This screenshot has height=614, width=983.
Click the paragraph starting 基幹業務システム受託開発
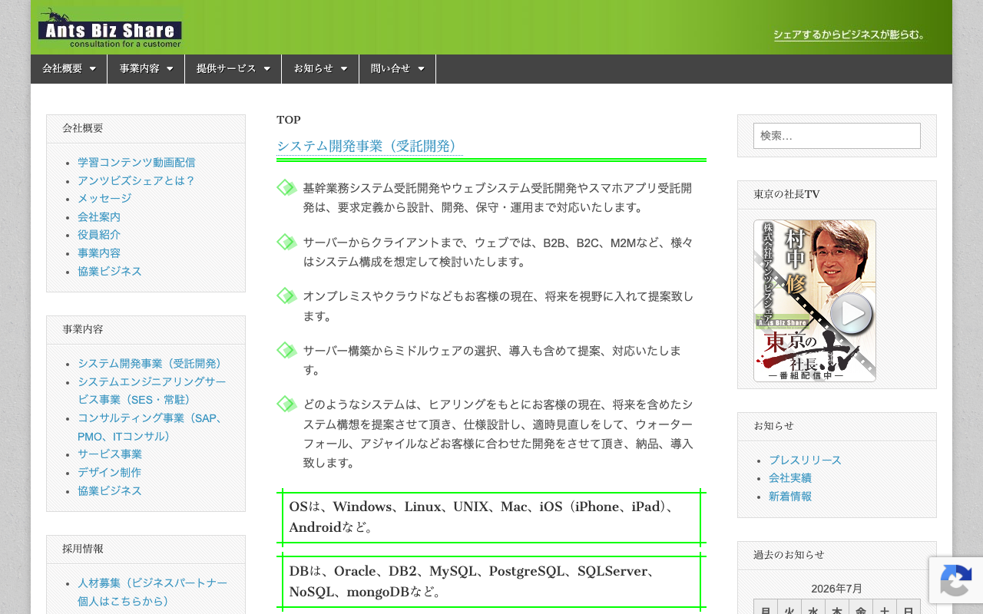pos(498,198)
